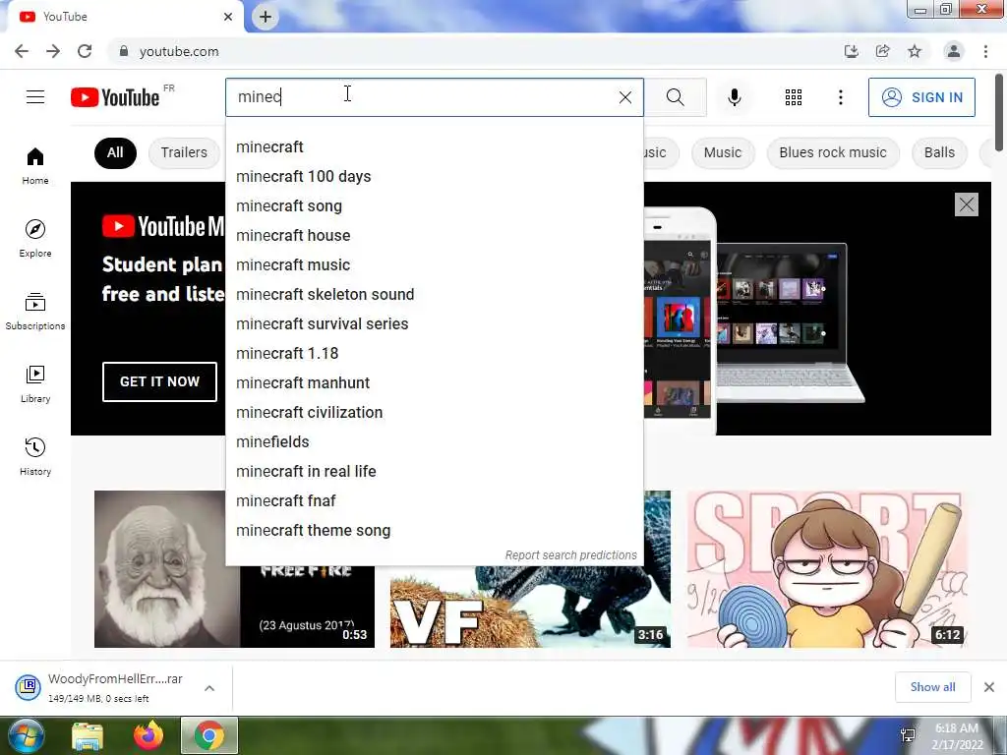Close the downloads bar
Screen dimensions: 1007x755
click(x=989, y=687)
